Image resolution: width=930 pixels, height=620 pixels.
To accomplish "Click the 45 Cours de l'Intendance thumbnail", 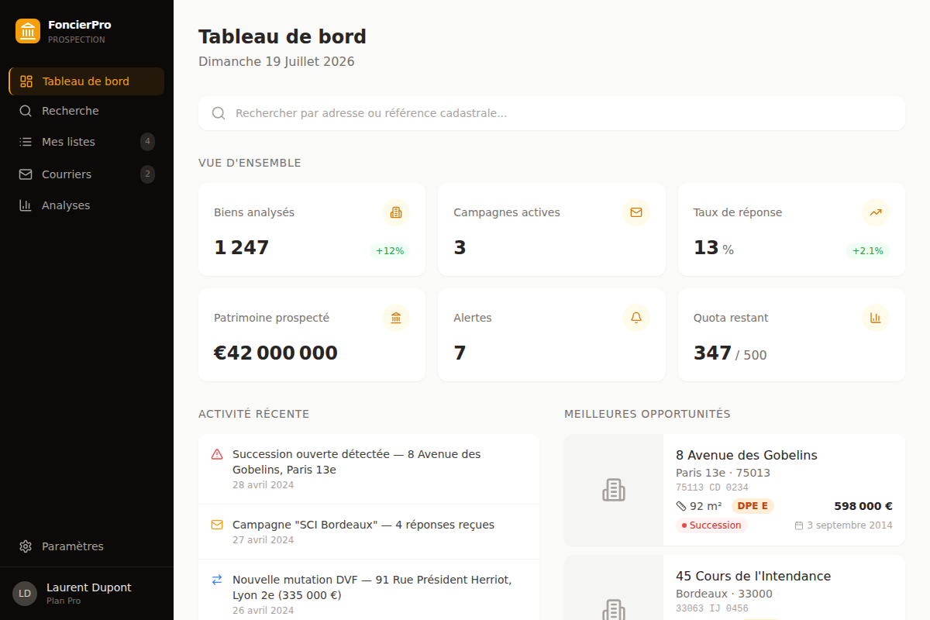I will click(614, 587).
